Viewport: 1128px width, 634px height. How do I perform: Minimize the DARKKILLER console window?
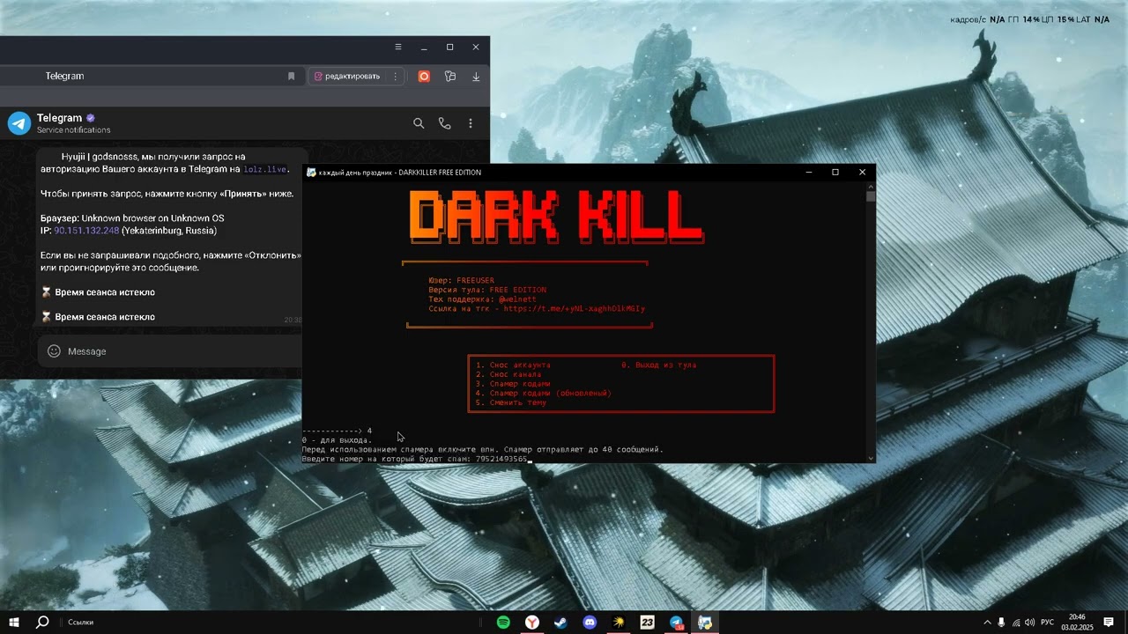pos(809,173)
